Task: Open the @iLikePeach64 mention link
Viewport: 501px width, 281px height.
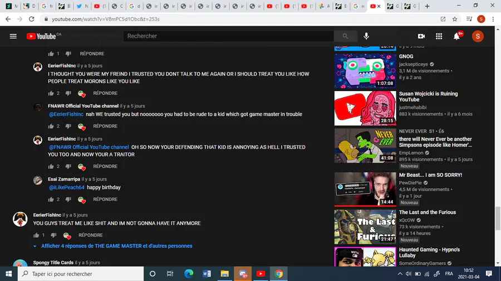Action: 66,187
